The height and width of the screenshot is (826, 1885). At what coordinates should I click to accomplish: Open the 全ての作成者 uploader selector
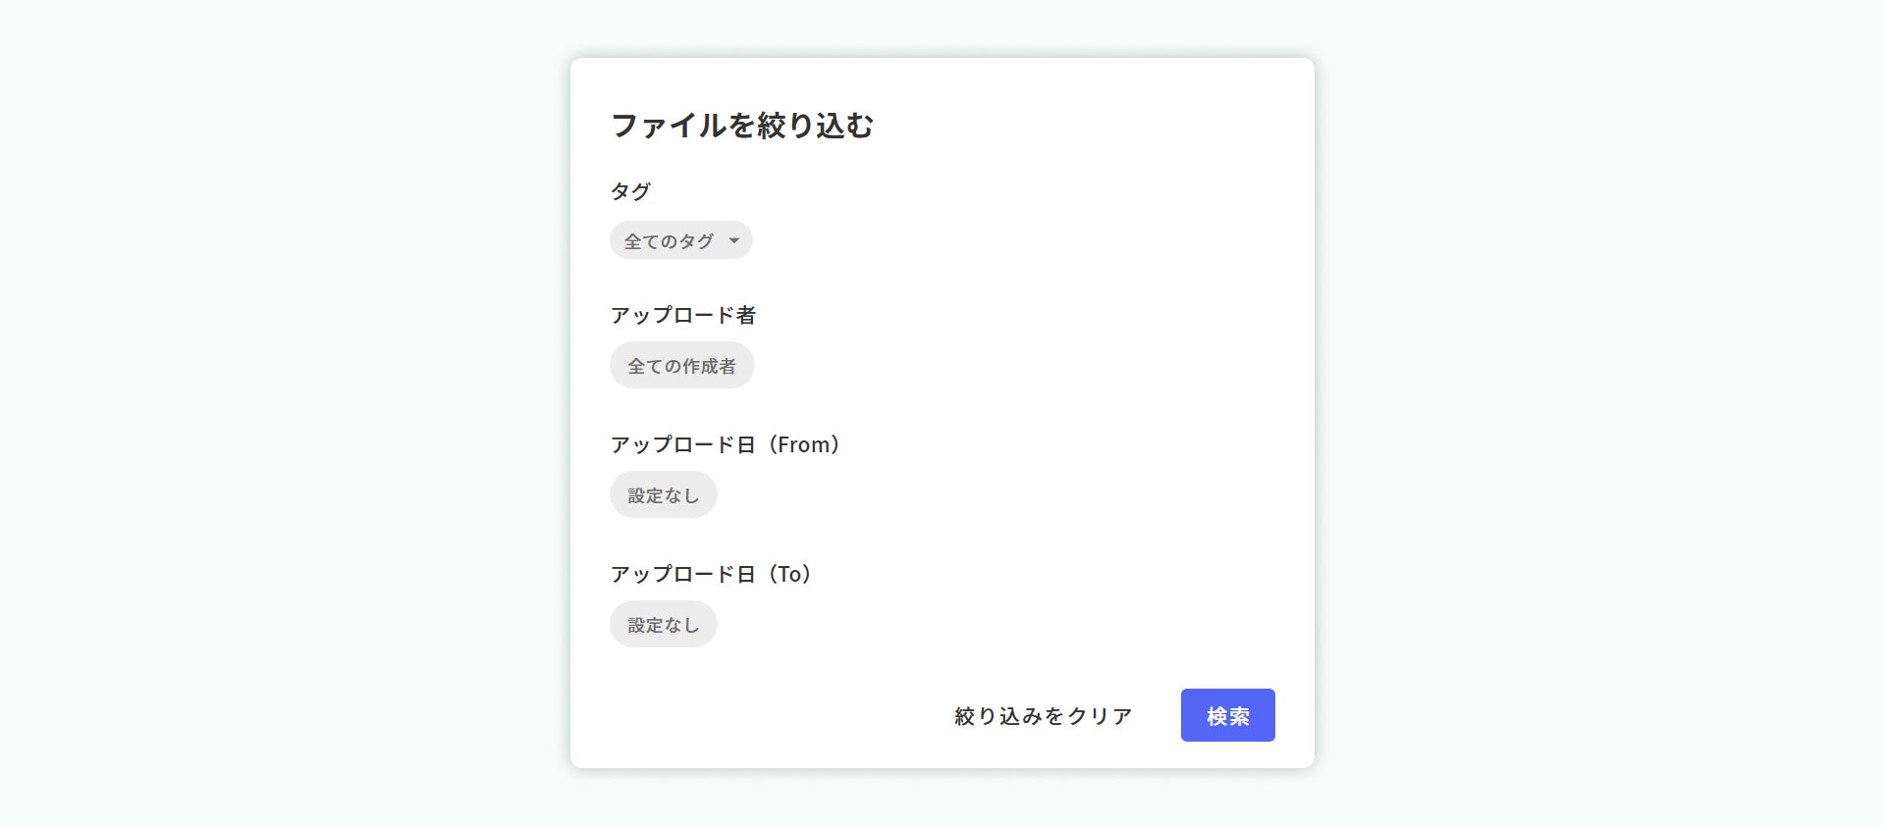tap(681, 366)
